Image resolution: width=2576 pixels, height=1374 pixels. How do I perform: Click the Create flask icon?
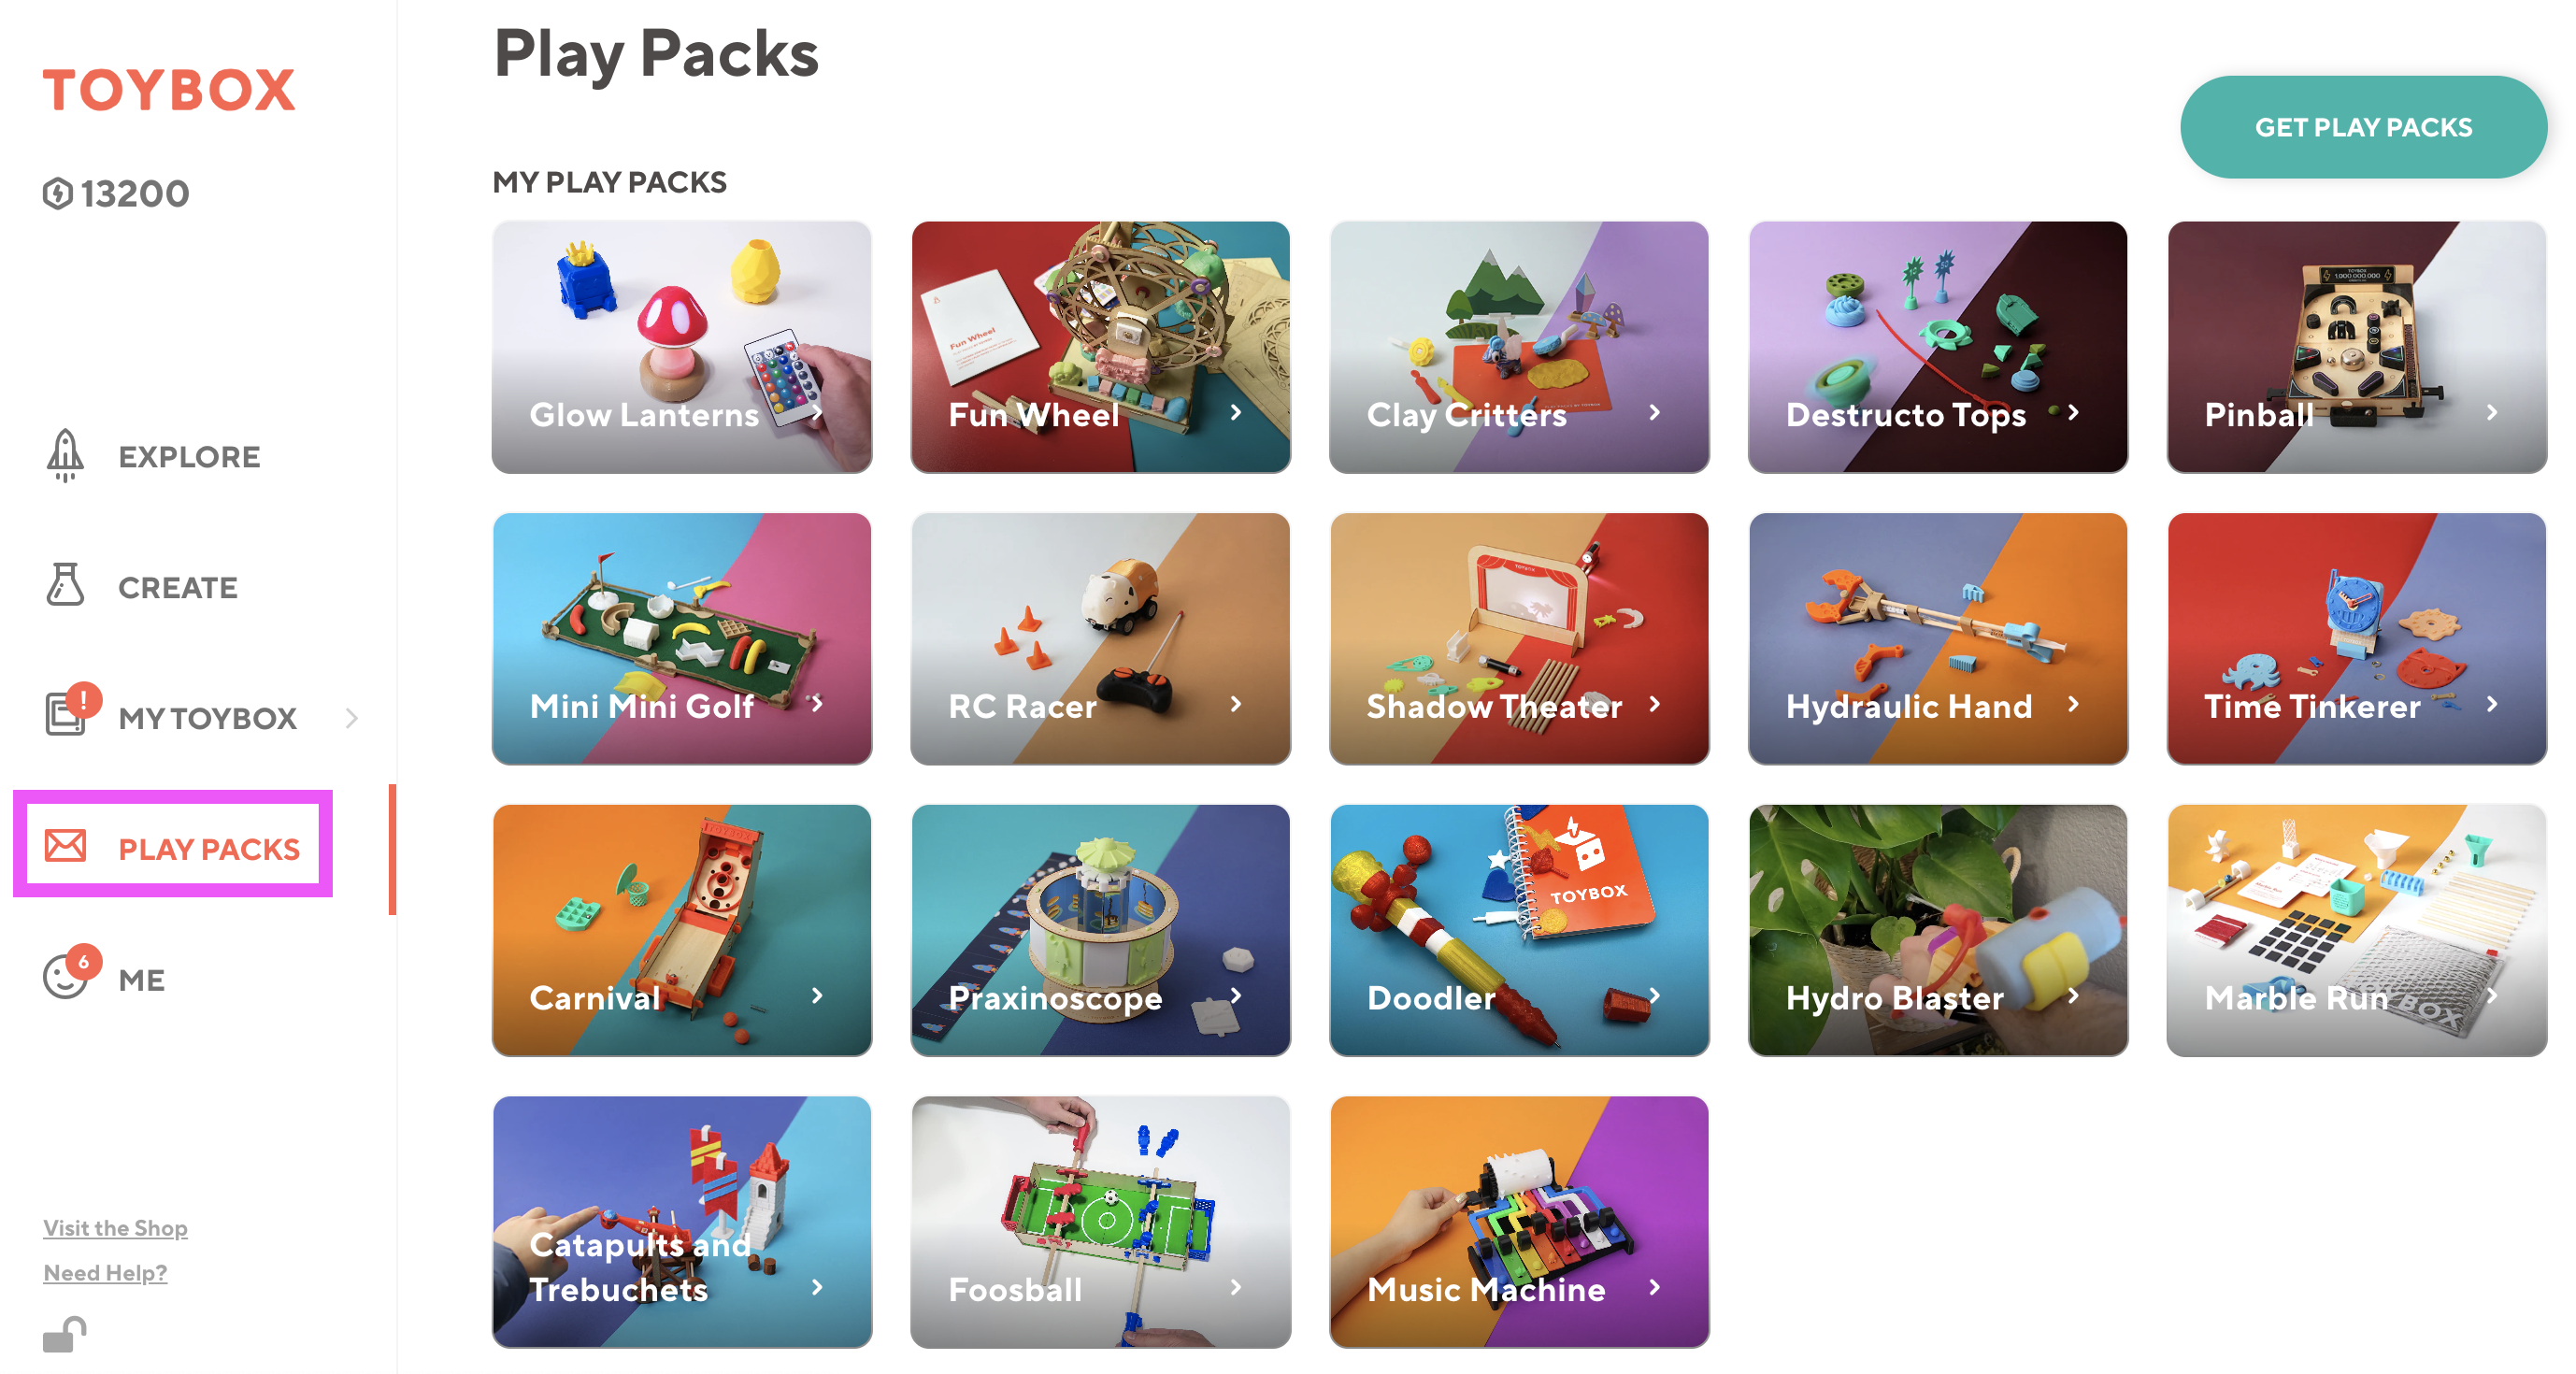(65, 585)
